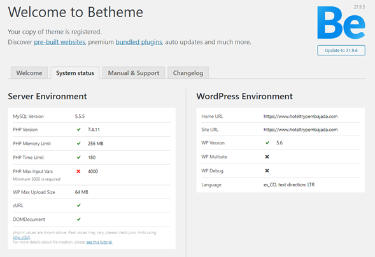Viewport: 375px width, 257px height.
Task: Click the Betheme 'Be' logo
Action: (341, 23)
